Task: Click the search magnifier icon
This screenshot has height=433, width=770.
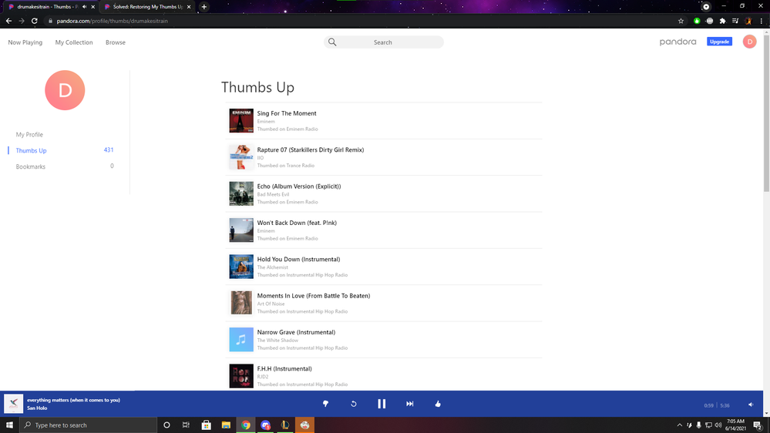Action: pyautogui.click(x=332, y=42)
